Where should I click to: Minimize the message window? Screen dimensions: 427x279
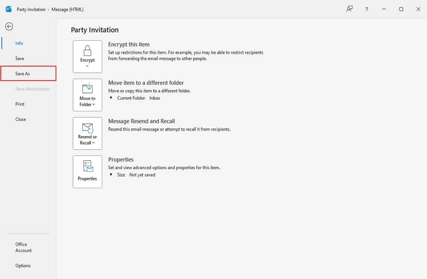pos(384,9)
